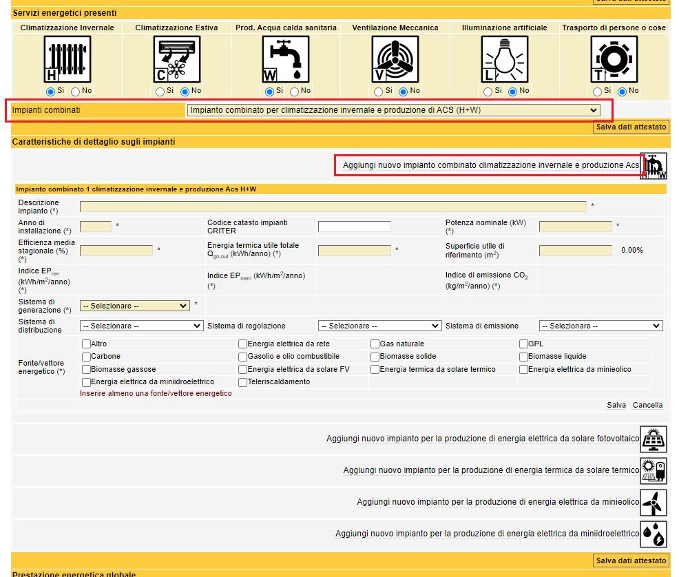The height and width of the screenshot is (577, 679).
Task: Click Aggiungi impianto solare fotovoltaico link
Action: (x=483, y=439)
